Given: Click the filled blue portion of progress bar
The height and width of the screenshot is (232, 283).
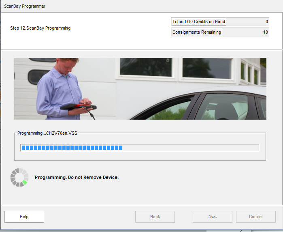Looking at the screenshot, I should 72,148.
